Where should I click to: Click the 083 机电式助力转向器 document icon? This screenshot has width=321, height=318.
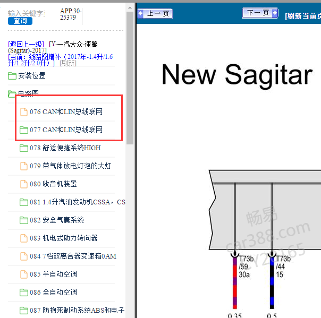(24, 238)
